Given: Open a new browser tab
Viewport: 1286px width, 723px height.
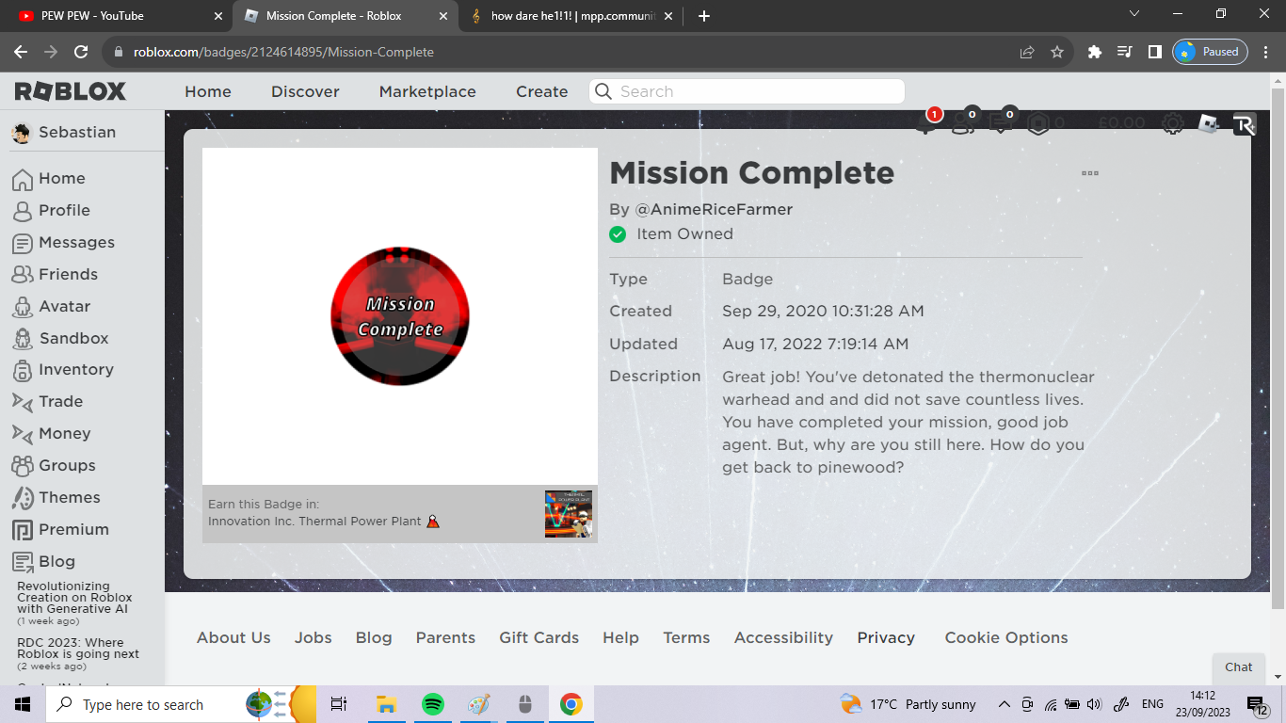Looking at the screenshot, I should 704,15.
